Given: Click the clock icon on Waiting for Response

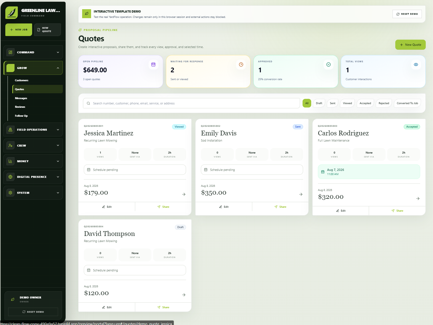Looking at the screenshot, I should pos(241,64).
